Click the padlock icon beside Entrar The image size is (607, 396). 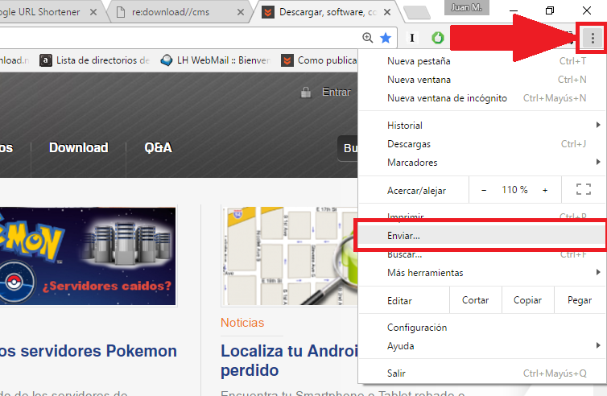point(306,92)
